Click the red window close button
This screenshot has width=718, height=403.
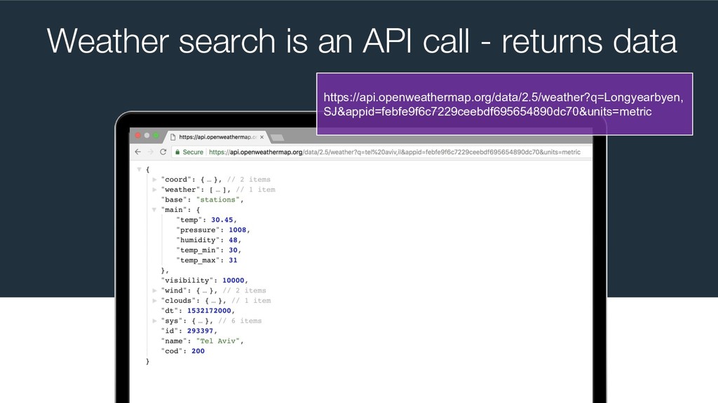138,135
